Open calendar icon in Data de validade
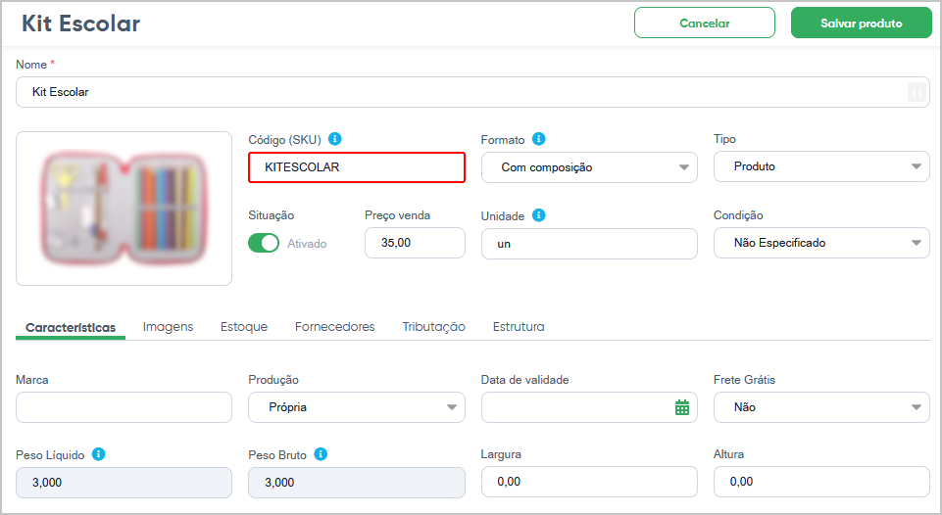The image size is (942, 515). click(x=682, y=407)
